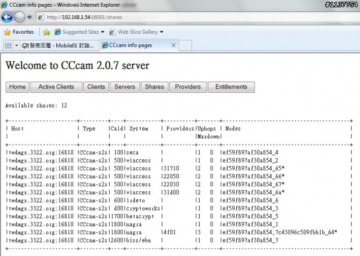
Task: Click caid d00 in cryptoworks row
Action: 119,209
